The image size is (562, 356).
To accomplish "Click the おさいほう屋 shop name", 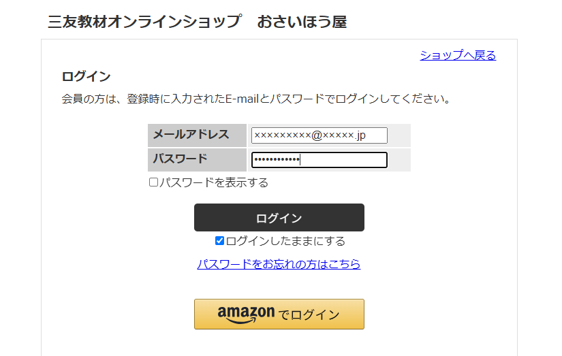I will (302, 22).
